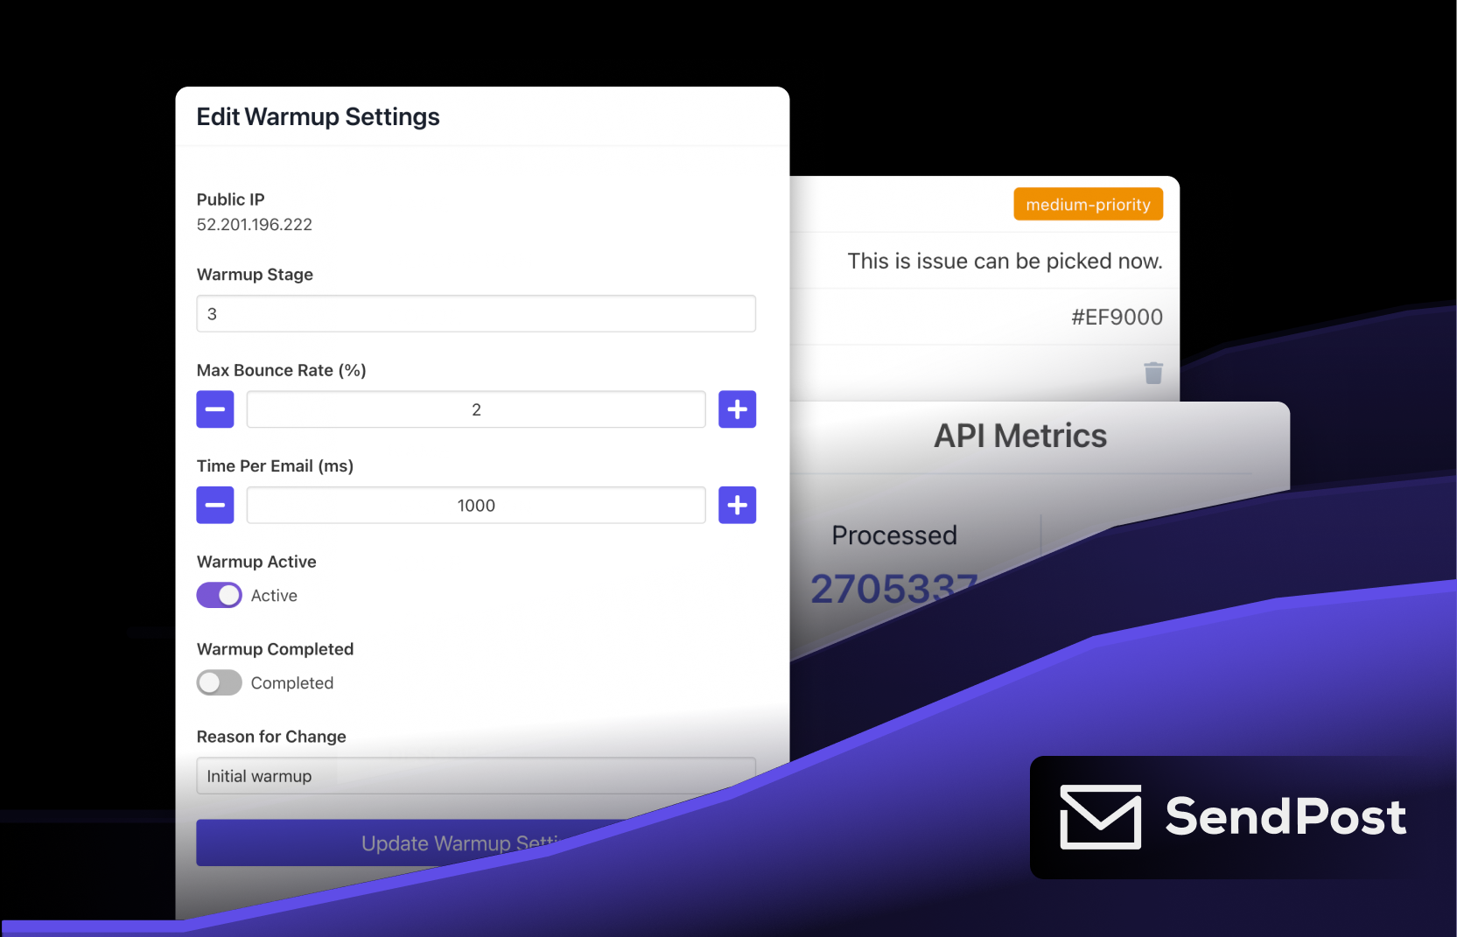Select the Public IP 52.201.196.222 text
The image size is (1457, 937).
(x=254, y=225)
